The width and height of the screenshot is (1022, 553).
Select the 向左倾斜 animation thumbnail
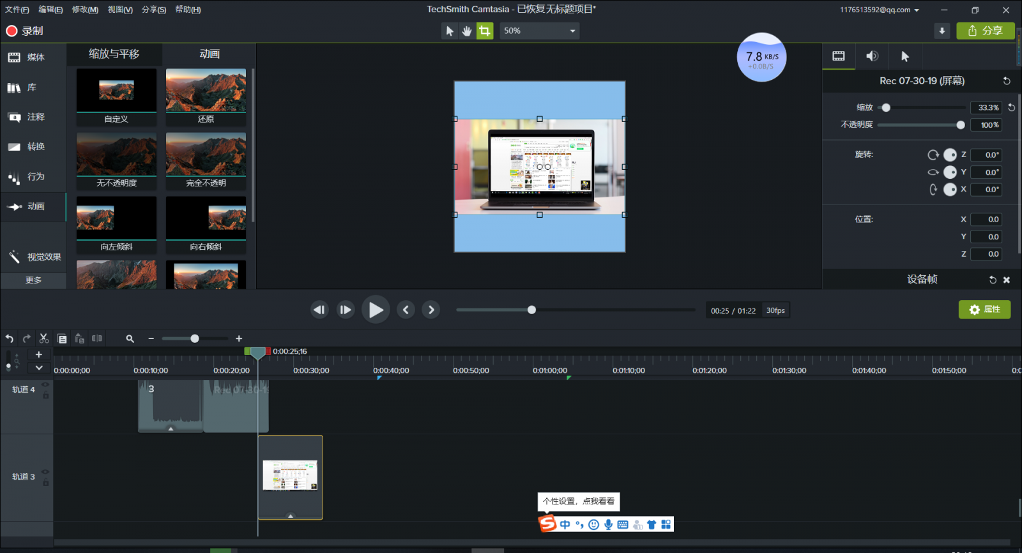pyautogui.click(x=116, y=224)
